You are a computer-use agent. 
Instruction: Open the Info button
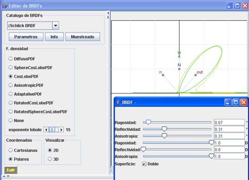click(54, 37)
